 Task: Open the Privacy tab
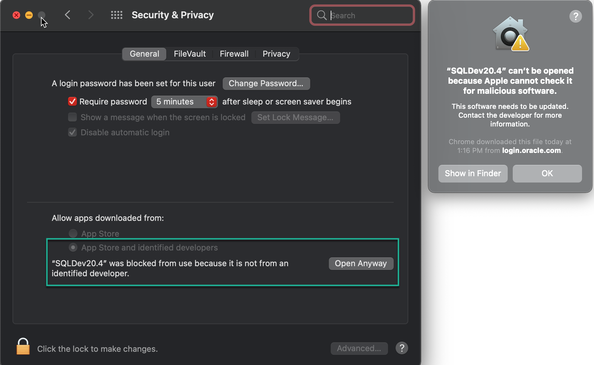coord(276,54)
